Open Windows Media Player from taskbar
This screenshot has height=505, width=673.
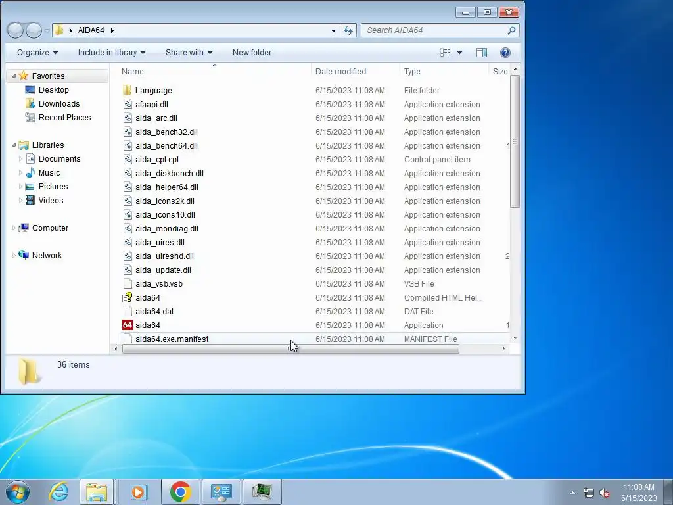pos(138,492)
